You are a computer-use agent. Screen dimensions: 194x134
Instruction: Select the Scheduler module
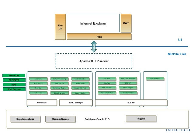coord(38,93)
